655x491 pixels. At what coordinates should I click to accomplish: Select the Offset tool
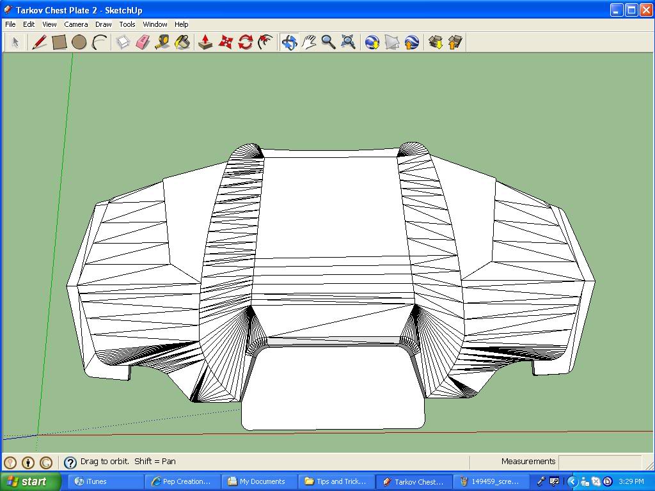point(265,42)
